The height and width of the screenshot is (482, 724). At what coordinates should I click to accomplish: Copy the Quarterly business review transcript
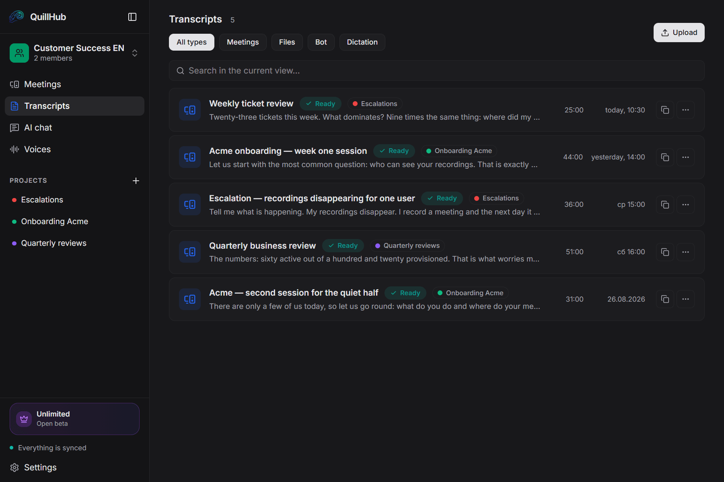click(x=665, y=252)
